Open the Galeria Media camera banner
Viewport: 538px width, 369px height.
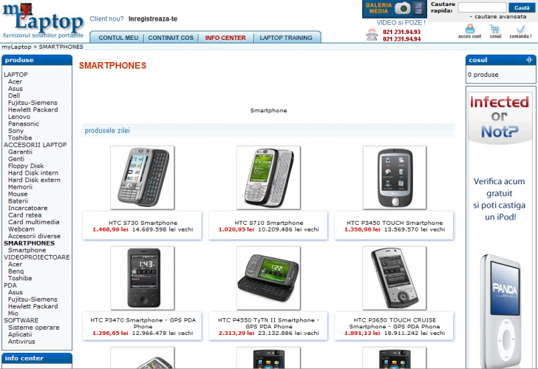[x=394, y=9]
